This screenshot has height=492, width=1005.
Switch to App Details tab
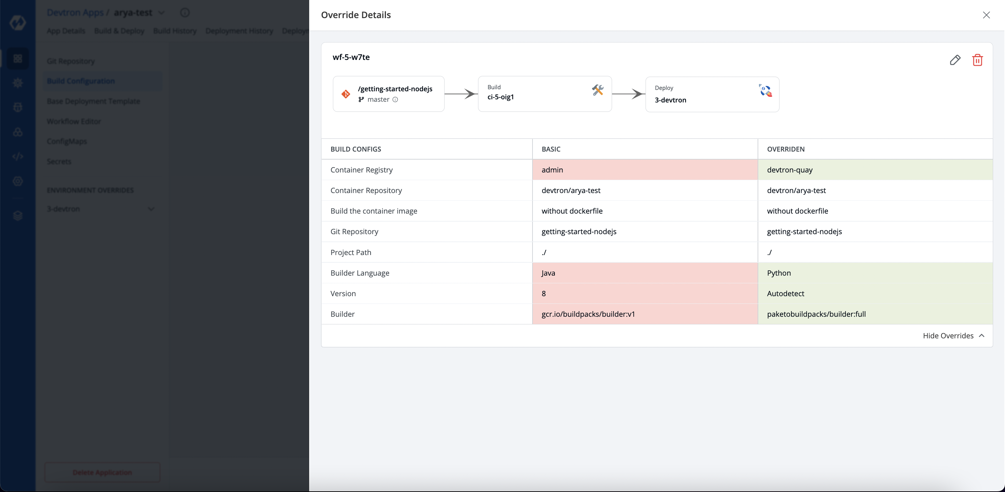point(66,31)
